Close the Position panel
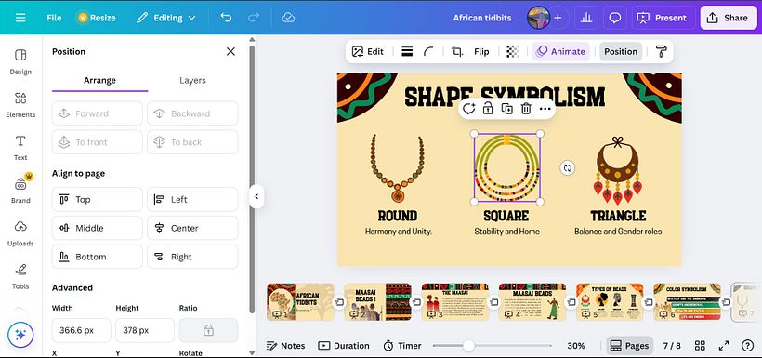Screen dimensions: 762x358 coord(230,51)
